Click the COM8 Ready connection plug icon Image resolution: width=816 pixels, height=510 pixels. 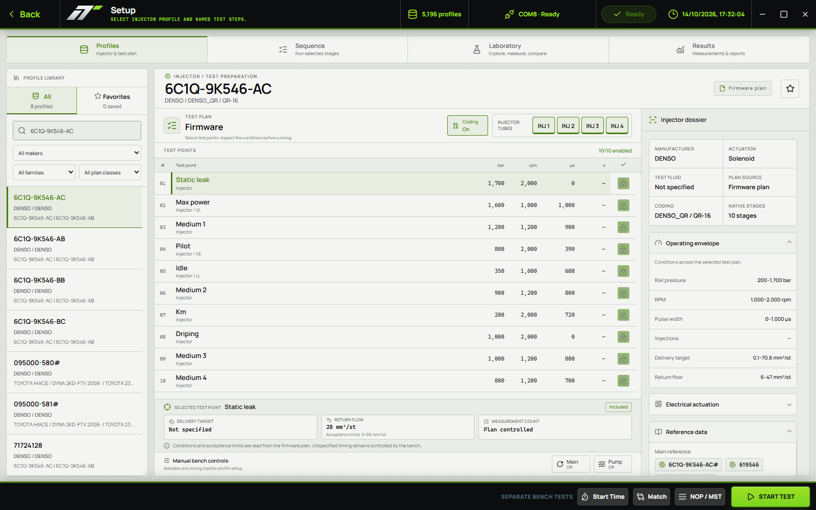pos(509,14)
